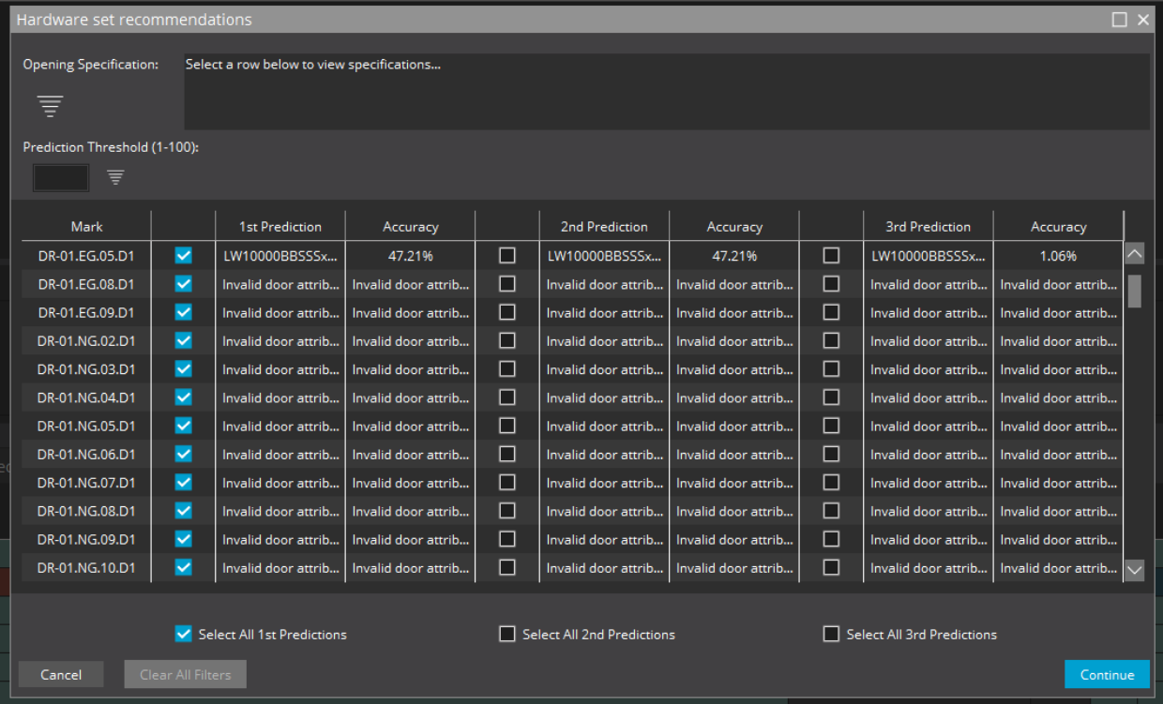Enable 2nd prediction for DR-01.EG.05.D1
Screen dimensions: 1163x704
(x=506, y=255)
